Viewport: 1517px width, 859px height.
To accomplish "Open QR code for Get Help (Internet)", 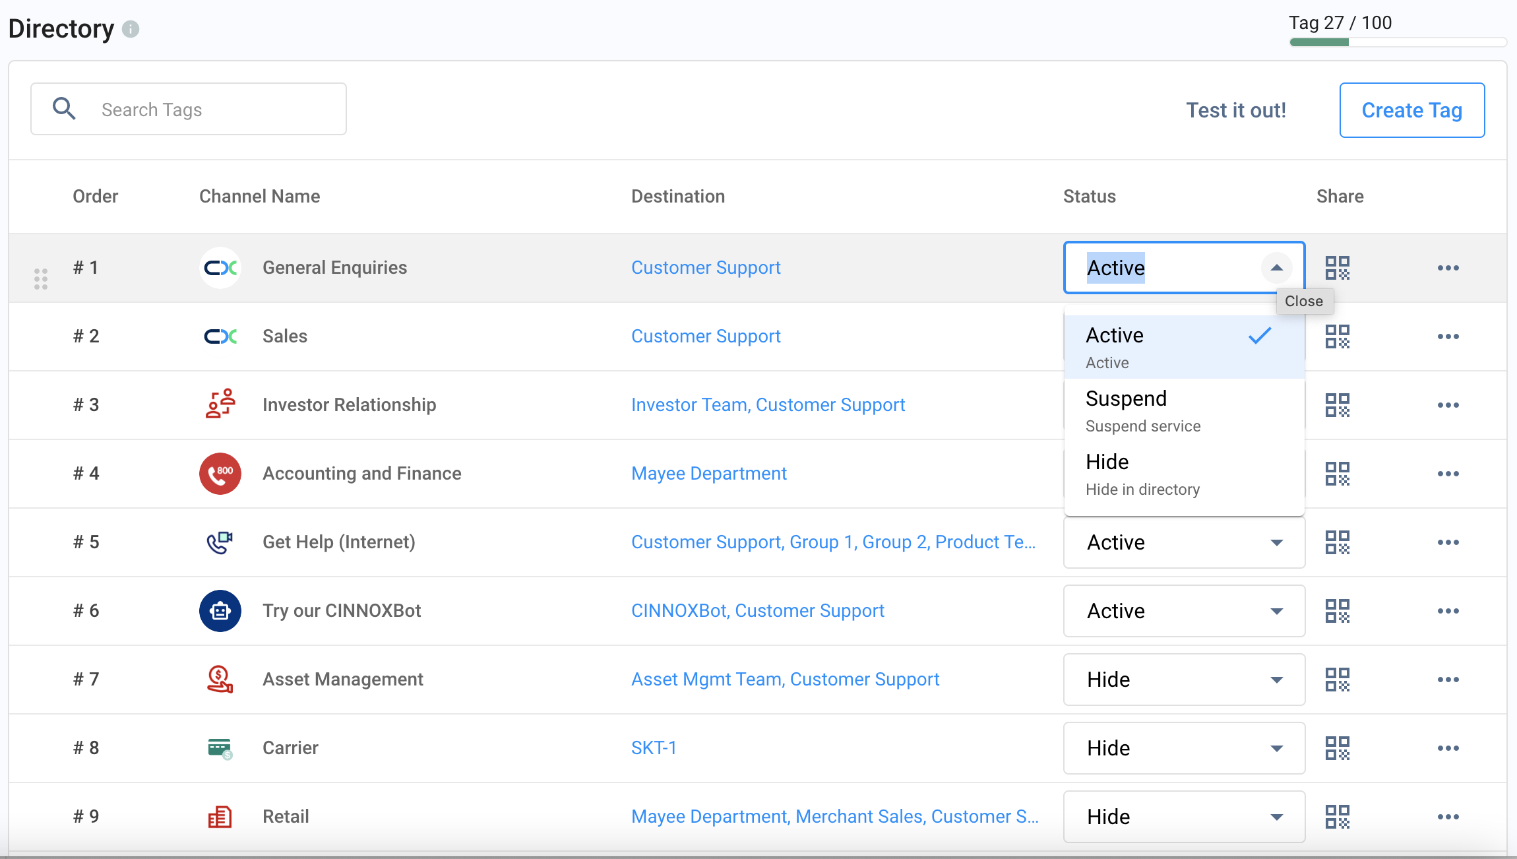I will [x=1338, y=542].
